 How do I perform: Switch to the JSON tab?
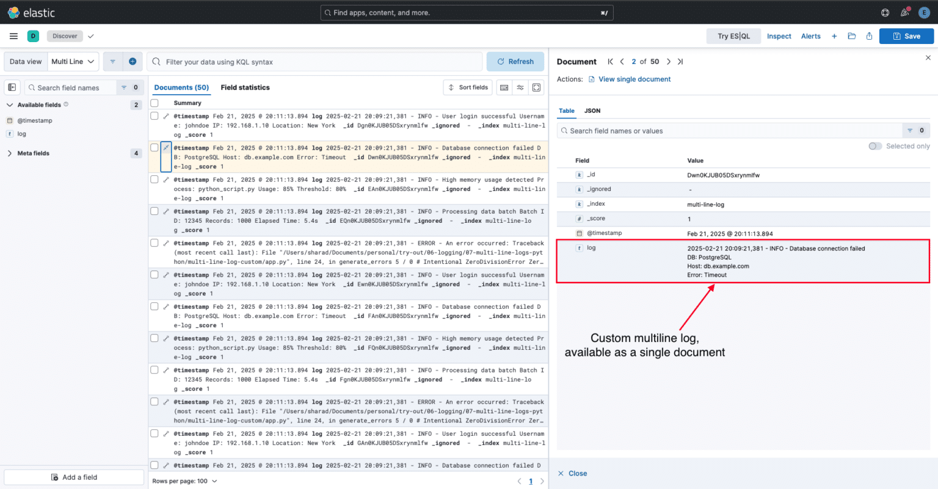[x=592, y=110]
